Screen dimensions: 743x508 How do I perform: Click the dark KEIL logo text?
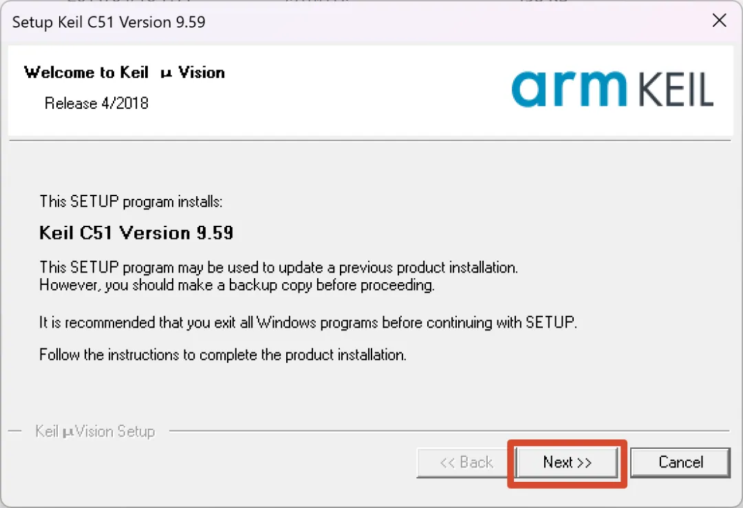[x=676, y=89]
